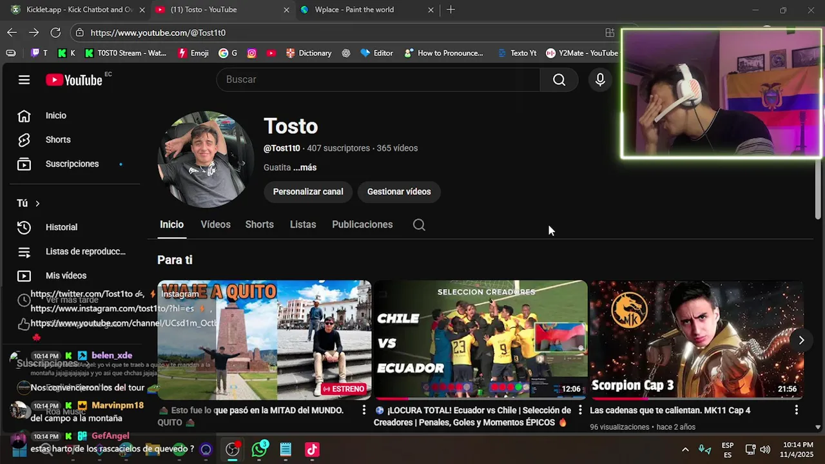Expand the Tú section chevron

(x=37, y=204)
